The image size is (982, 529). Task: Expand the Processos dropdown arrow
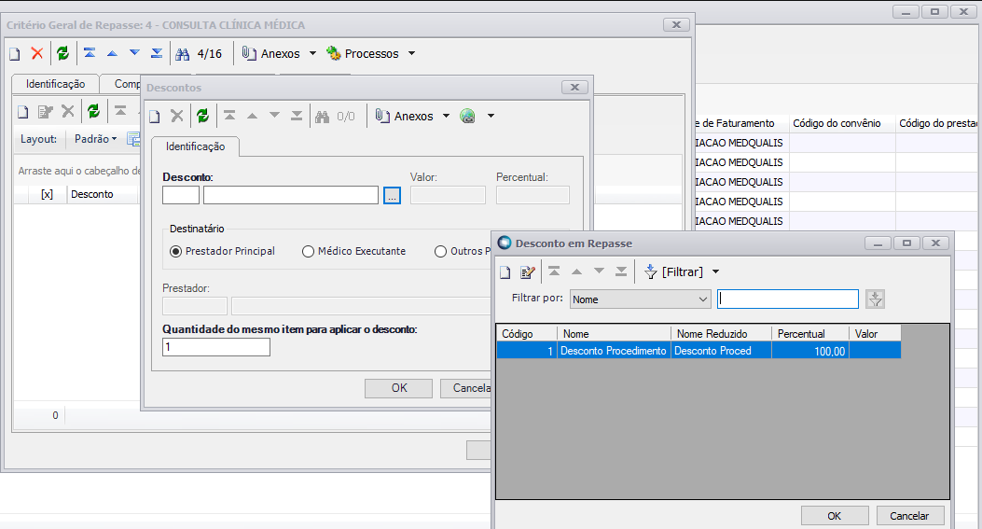coord(411,54)
